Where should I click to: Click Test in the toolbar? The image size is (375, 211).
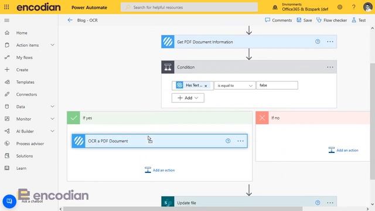tap(359, 21)
